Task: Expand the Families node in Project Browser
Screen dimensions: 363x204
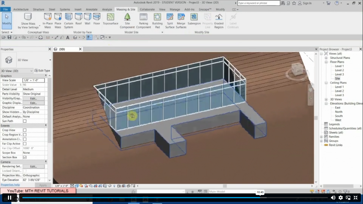Action: (322, 137)
